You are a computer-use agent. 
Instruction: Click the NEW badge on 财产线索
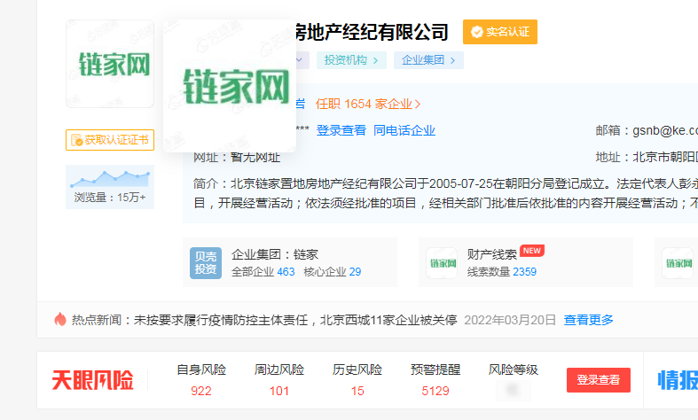pos(532,251)
